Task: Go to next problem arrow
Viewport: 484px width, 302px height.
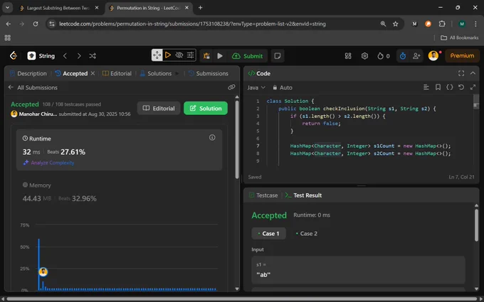Action: [79, 55]
